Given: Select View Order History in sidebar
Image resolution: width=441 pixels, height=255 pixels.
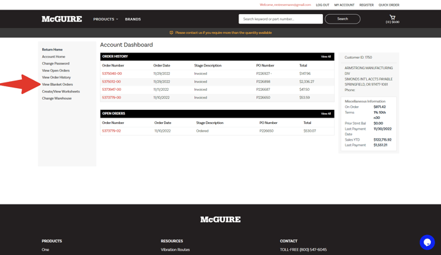Looking at the screenshot, I should pos(56,77).
